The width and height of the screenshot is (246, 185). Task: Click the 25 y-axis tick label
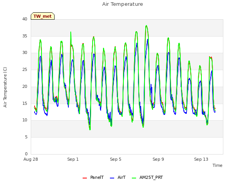pyautogui.click(x=25, y=69)
